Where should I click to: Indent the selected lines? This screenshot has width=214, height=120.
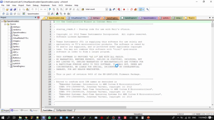coord(67,9)
